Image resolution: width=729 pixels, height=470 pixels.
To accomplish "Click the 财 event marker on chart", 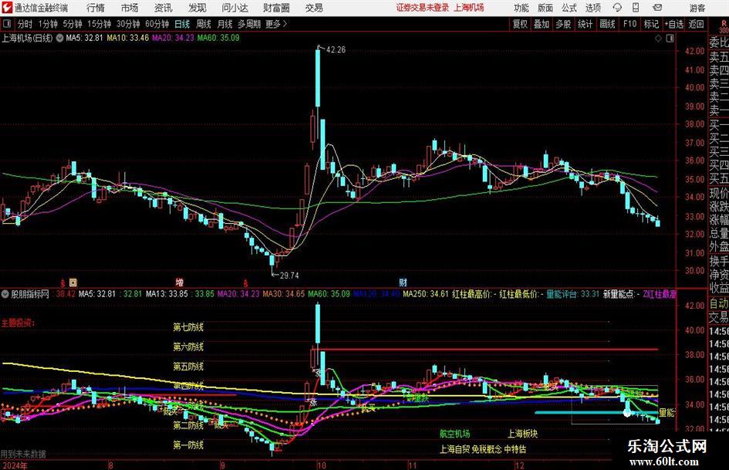I will [x=403, y=282].
